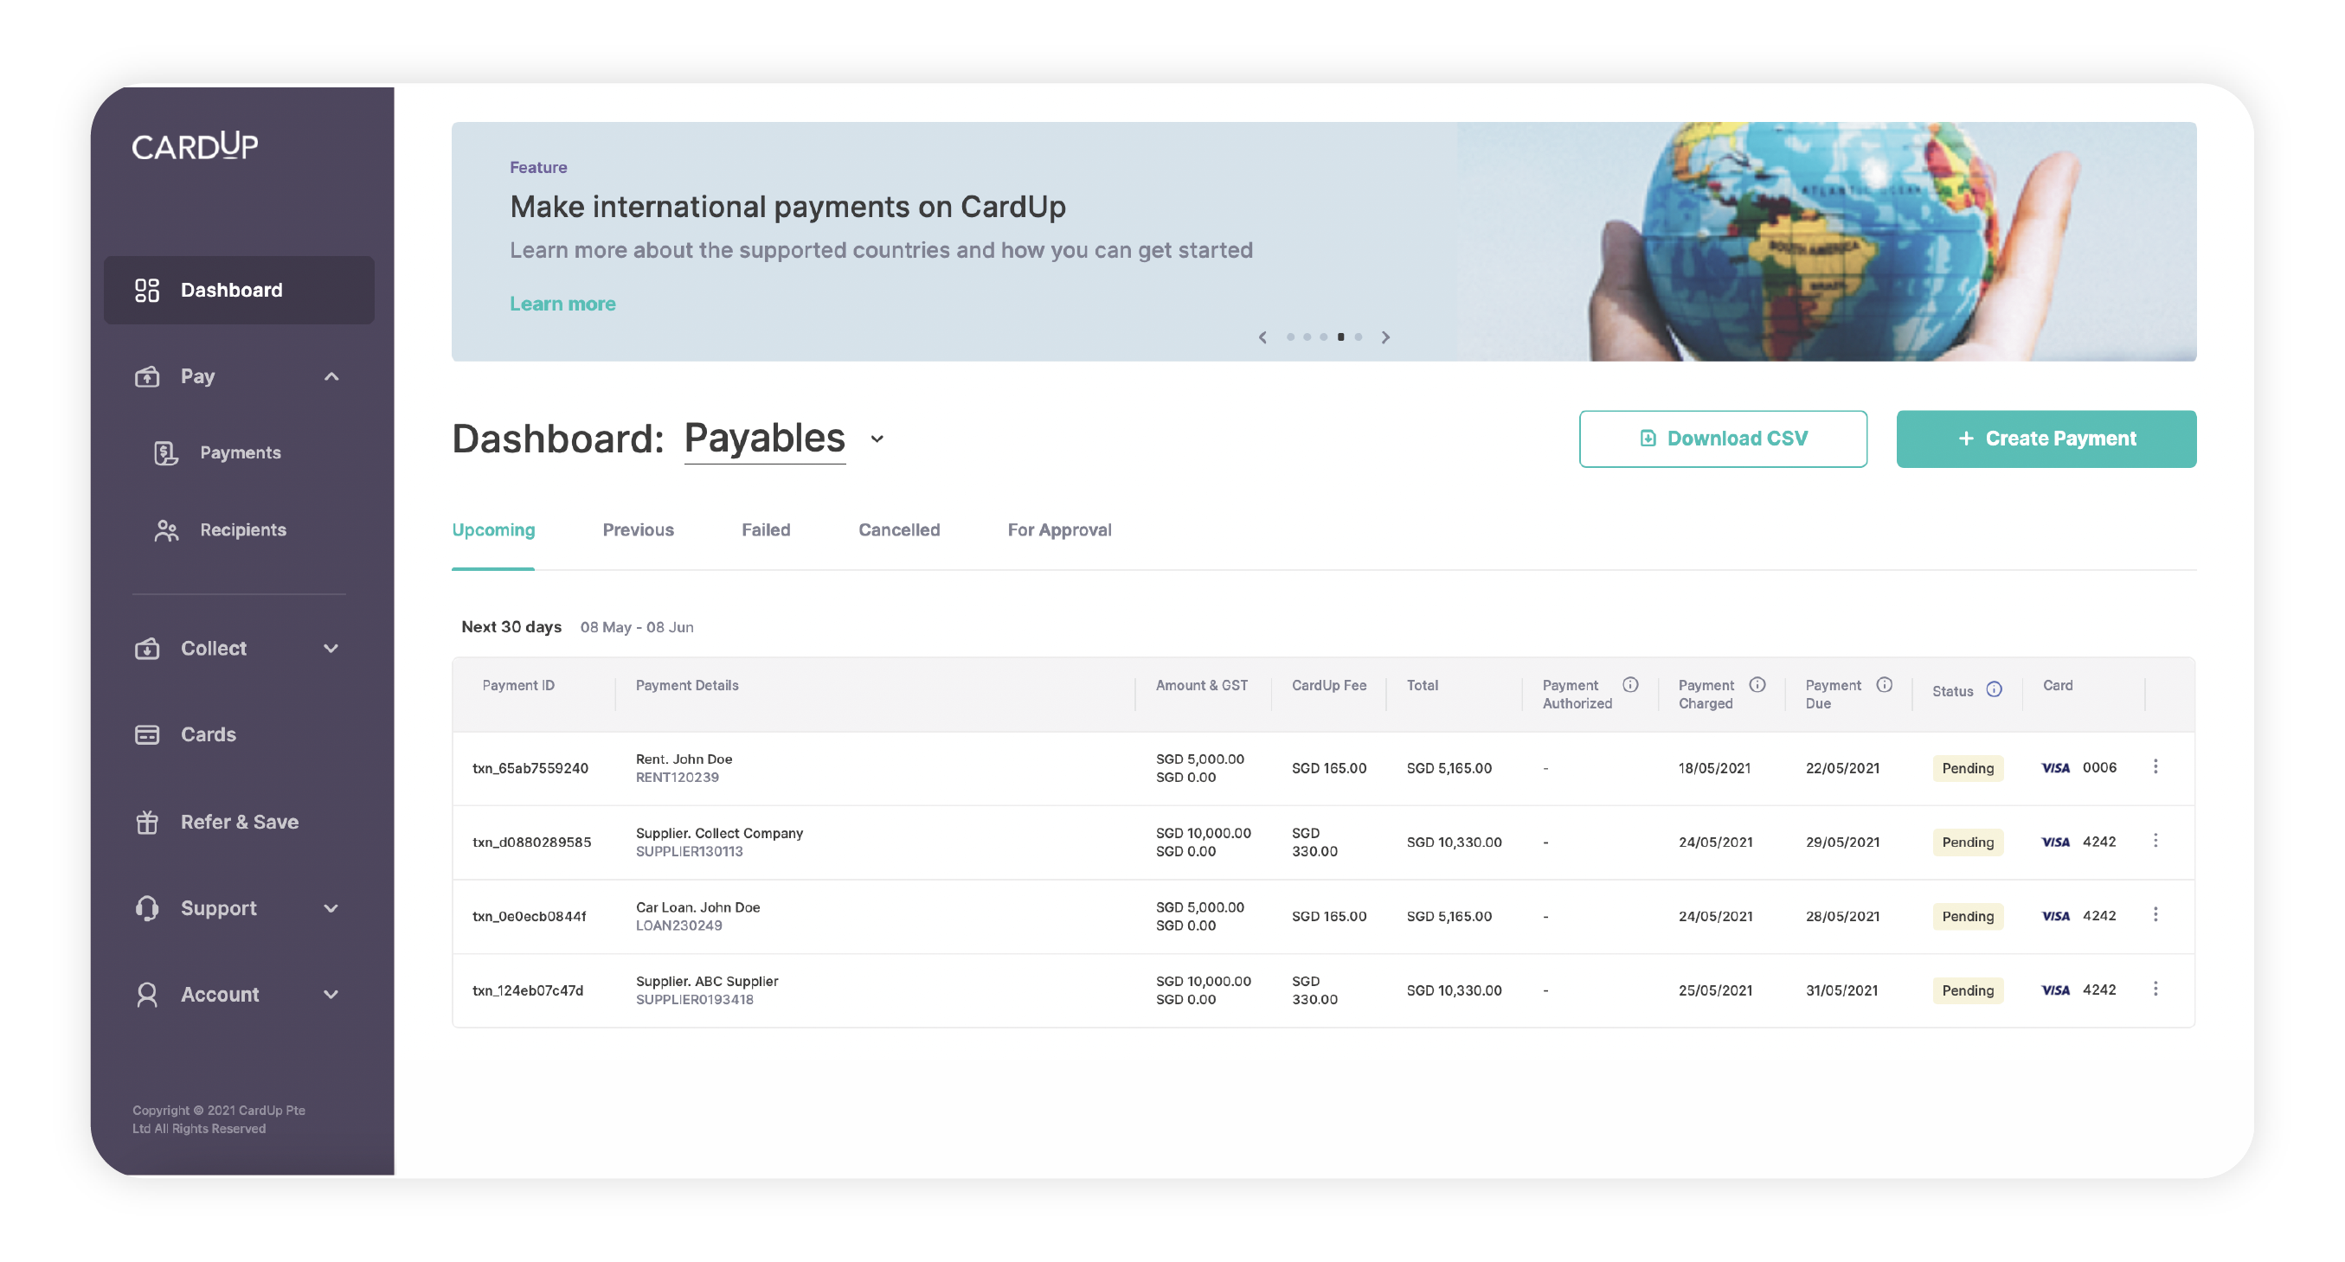This screenshot has width=2345, height=1262.
Task: Click the Create Payment button
Action: [x=2046, y=437]
